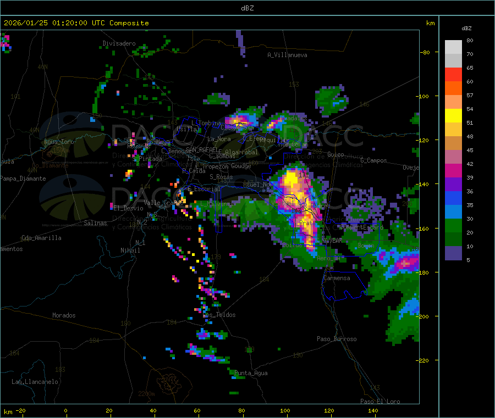Click the Nihuil map label
Screen dimensions: 495x418
pos(130,250)
